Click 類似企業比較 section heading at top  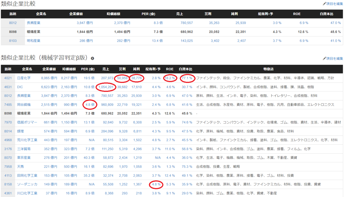[x=18, y=4]
